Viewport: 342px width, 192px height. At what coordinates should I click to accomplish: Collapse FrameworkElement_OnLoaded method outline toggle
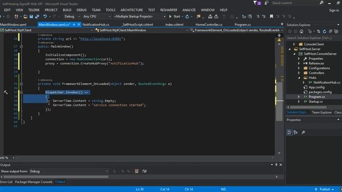click(21, 84)
